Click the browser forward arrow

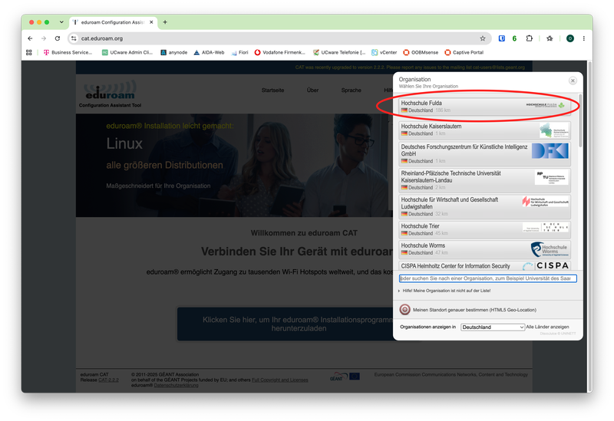(x=44, y=38)
